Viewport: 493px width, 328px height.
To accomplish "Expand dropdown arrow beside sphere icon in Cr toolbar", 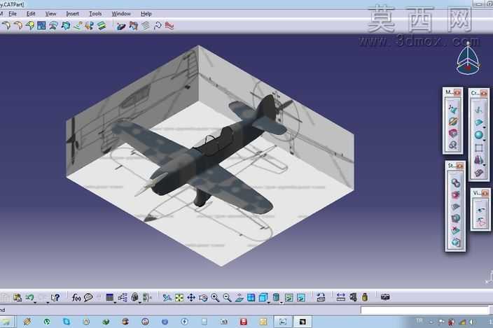I will 485,140.
